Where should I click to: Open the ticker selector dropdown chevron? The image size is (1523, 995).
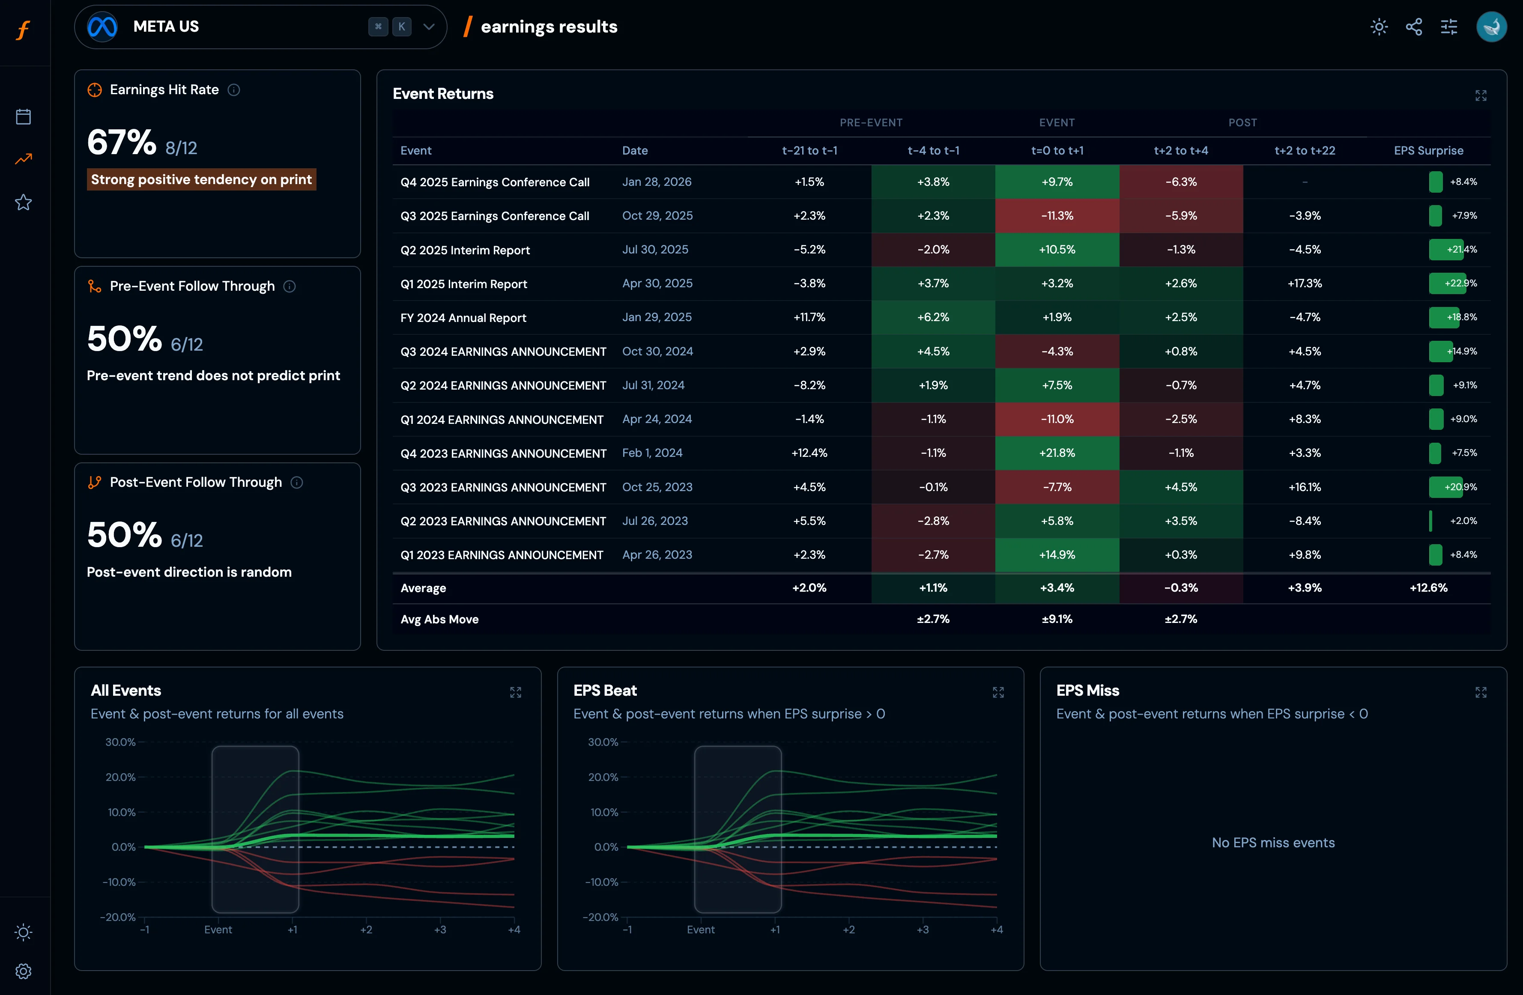point(429,27)
